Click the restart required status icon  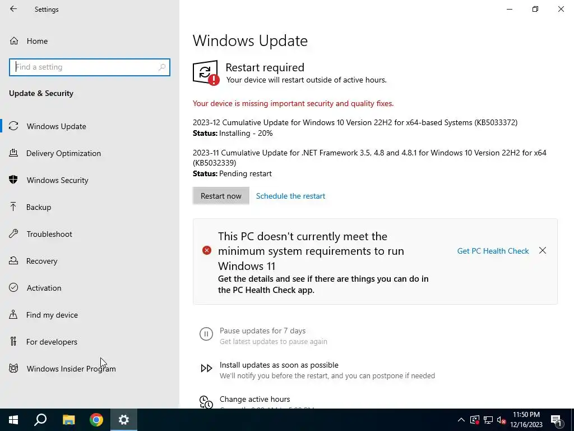pyautogui.click(x=206, y=72)
